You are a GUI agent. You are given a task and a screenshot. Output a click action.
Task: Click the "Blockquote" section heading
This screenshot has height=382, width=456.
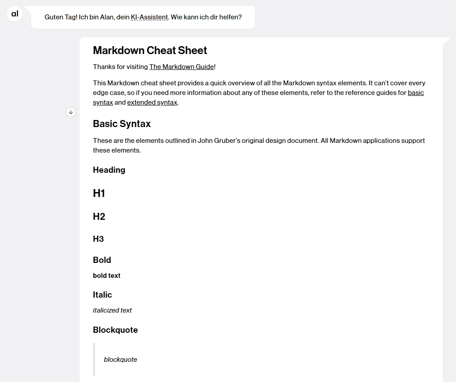(x=115, y=330)
